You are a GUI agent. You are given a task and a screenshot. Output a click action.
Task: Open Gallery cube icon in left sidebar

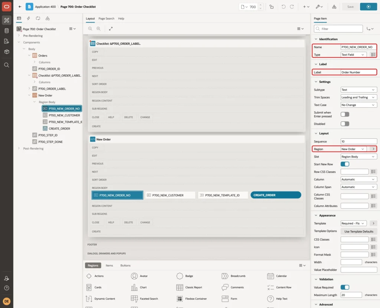(x=7, y=51)
